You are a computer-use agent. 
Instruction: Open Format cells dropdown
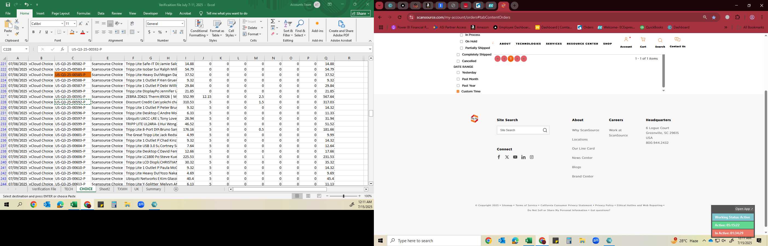[x=252, y=34]
